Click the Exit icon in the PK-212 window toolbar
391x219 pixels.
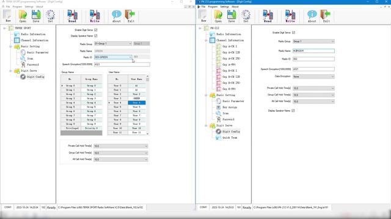[x=326, y=16]
